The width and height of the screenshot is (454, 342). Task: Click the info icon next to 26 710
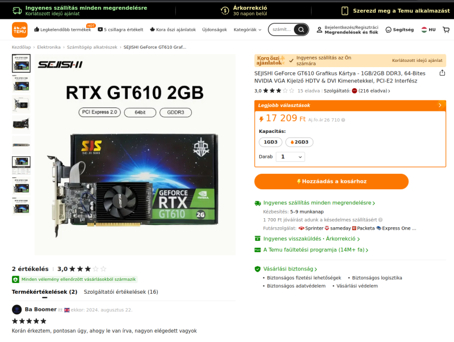343,120
